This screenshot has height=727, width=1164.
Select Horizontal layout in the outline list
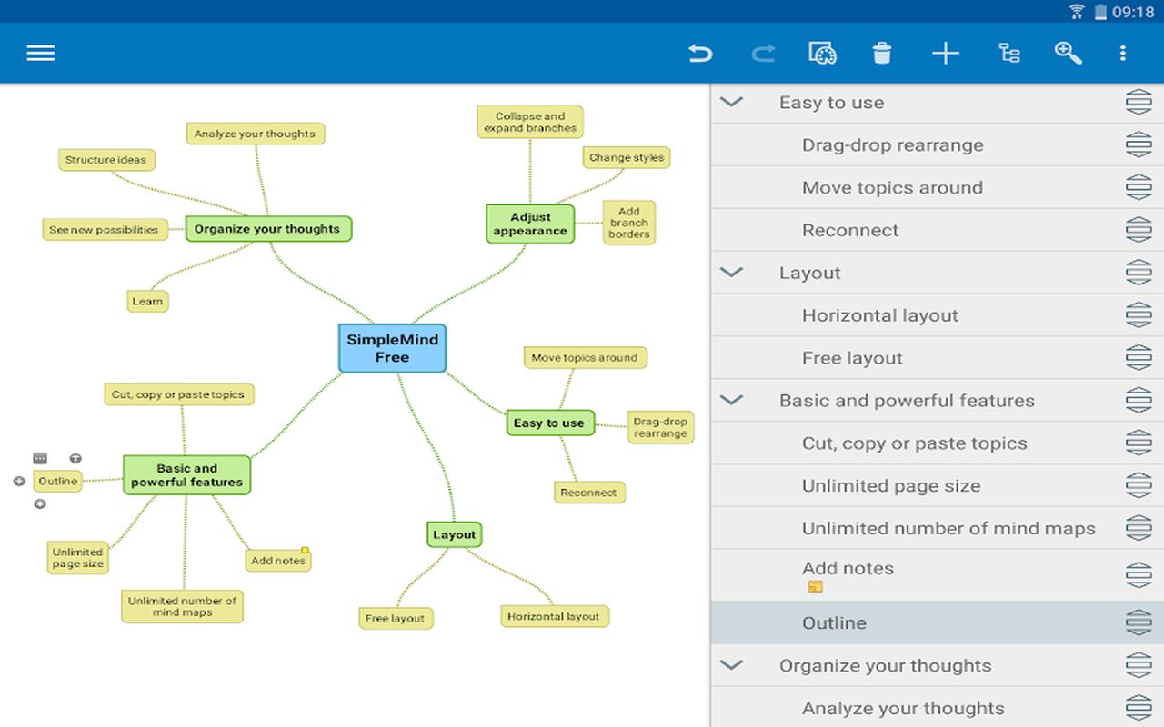879,316
